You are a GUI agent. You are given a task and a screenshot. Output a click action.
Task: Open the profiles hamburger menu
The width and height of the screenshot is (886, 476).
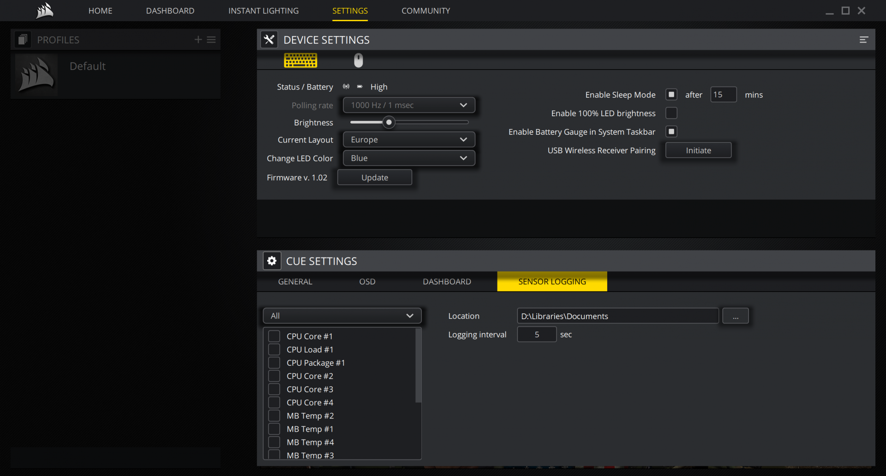click(211, 40)
